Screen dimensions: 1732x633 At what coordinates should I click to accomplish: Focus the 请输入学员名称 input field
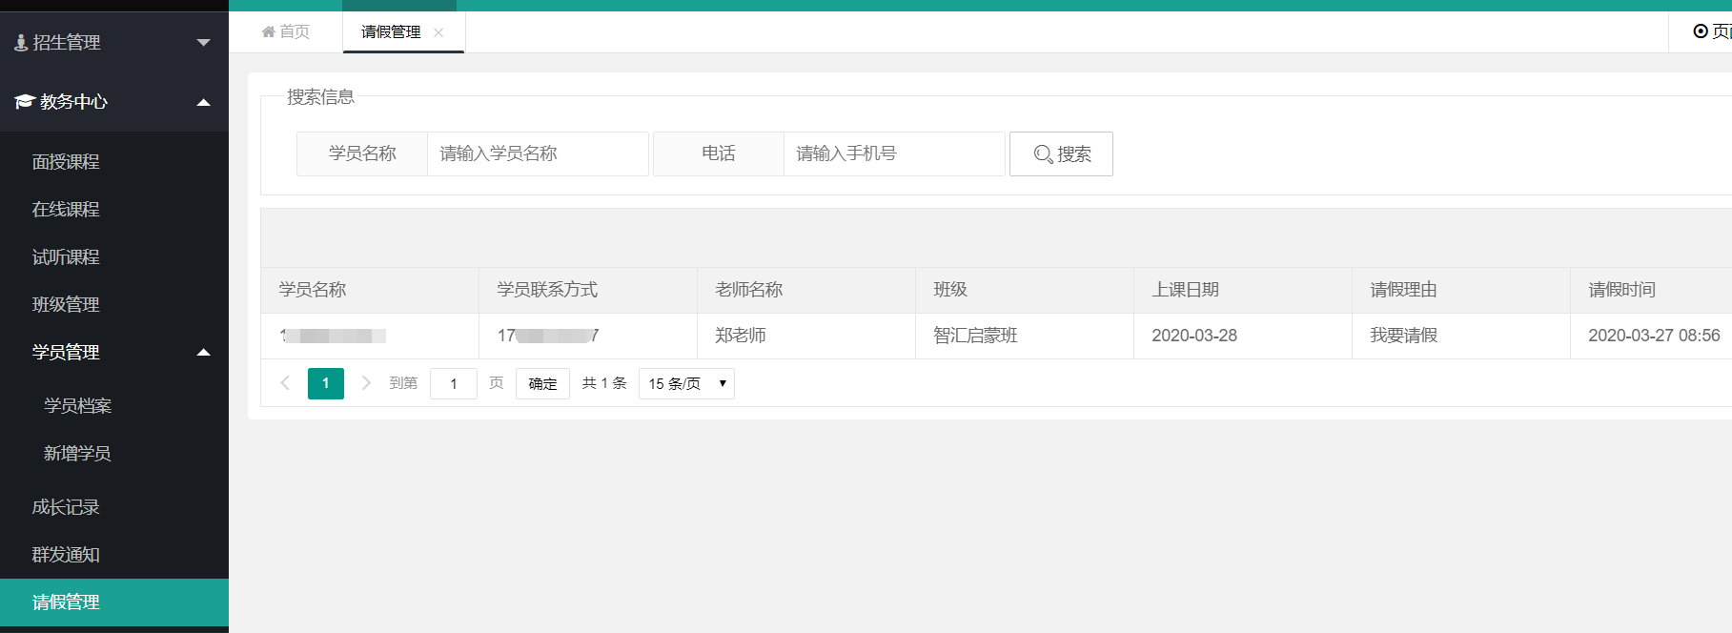pos(538,153)
